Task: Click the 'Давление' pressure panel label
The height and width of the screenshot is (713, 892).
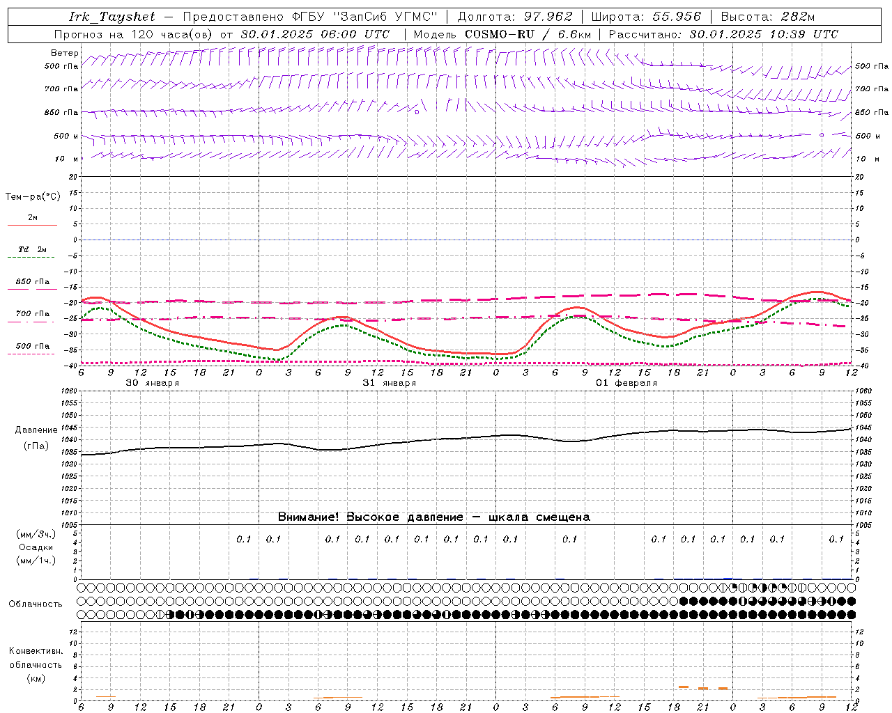Action: [x=36, y=430]
